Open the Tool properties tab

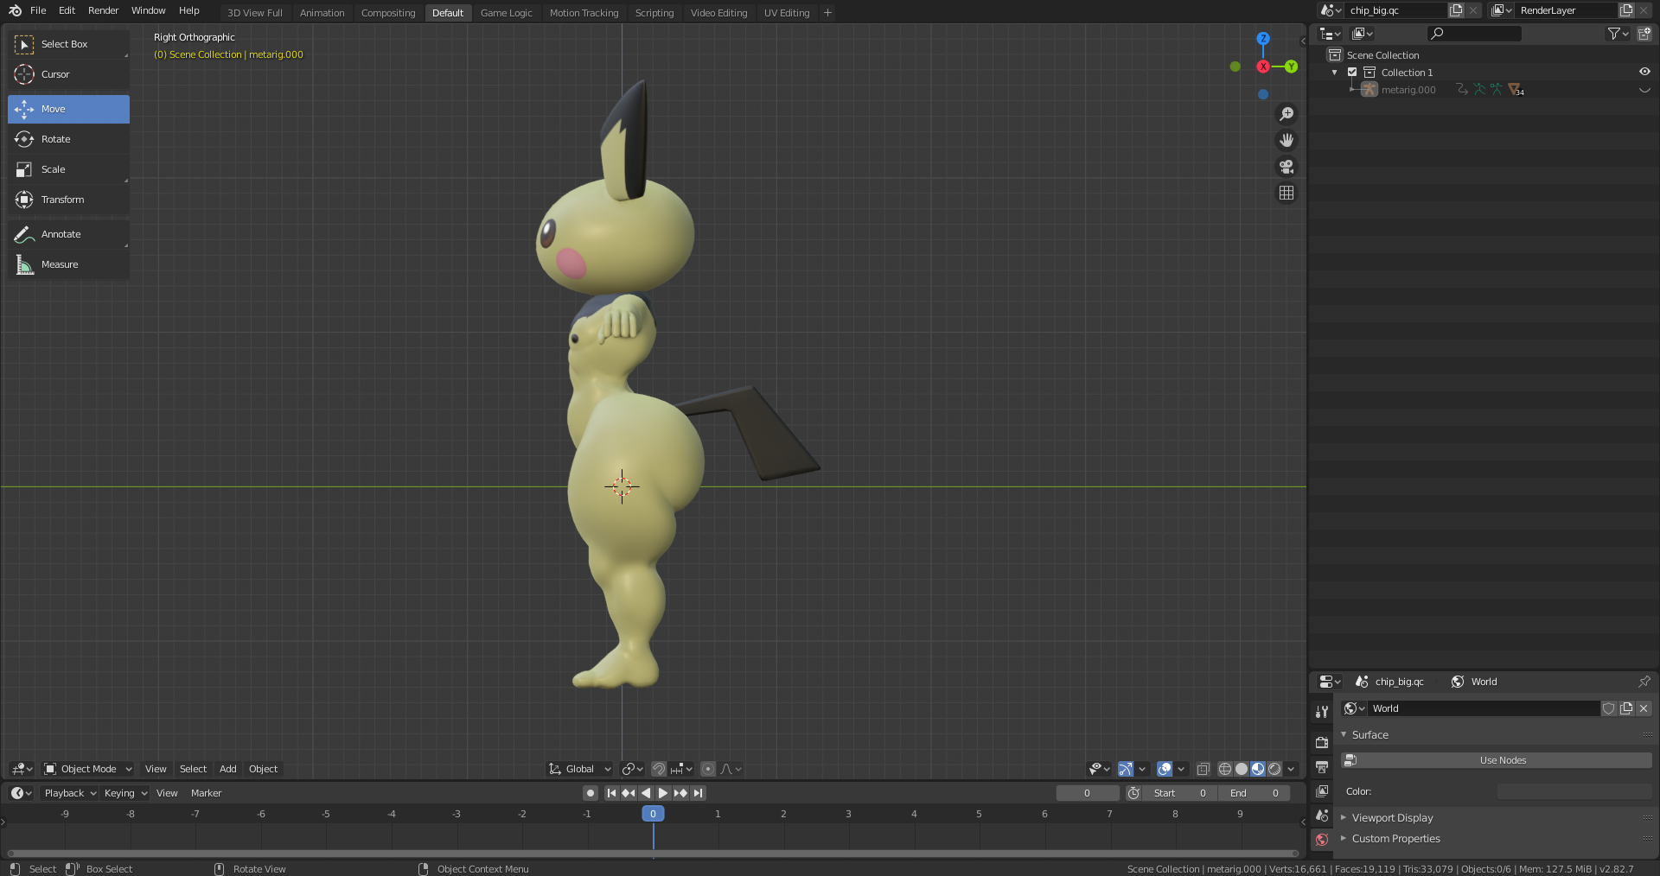tap(1321, 712)
